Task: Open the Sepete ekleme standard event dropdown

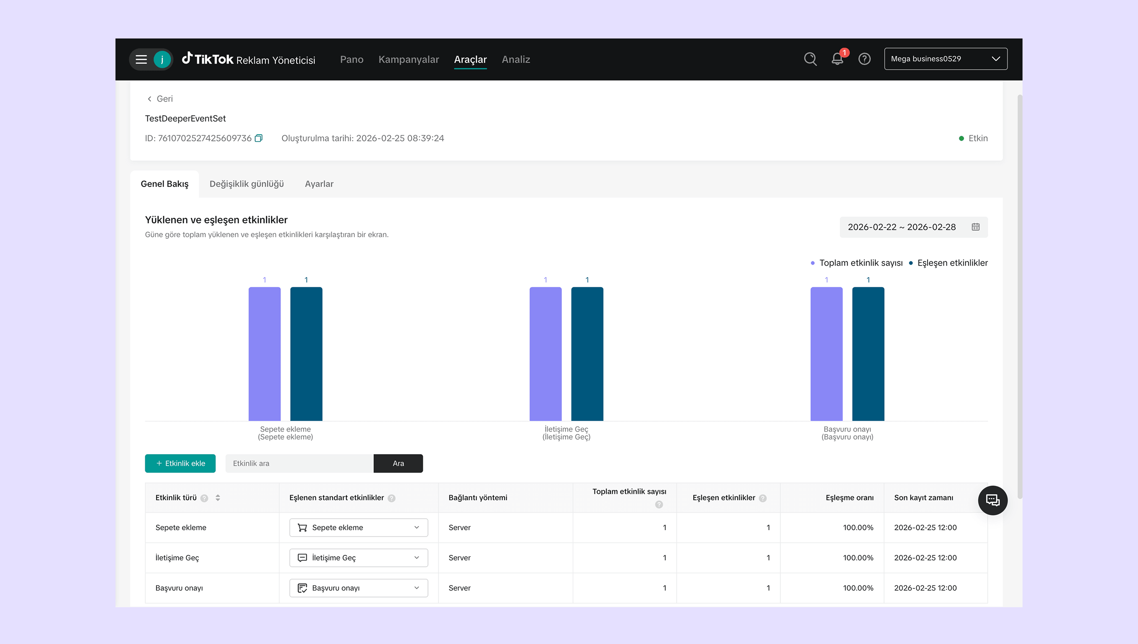Action: [x=359, y=527]
